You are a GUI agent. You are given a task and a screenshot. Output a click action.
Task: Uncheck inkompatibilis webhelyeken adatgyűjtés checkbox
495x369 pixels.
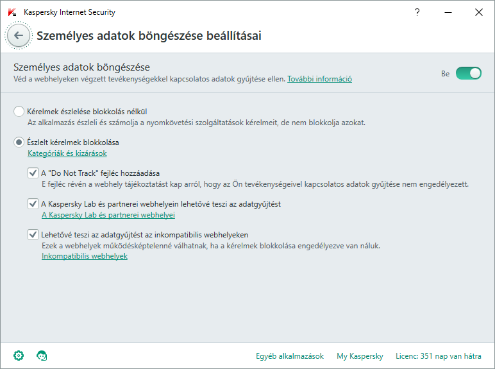(33, 234)
